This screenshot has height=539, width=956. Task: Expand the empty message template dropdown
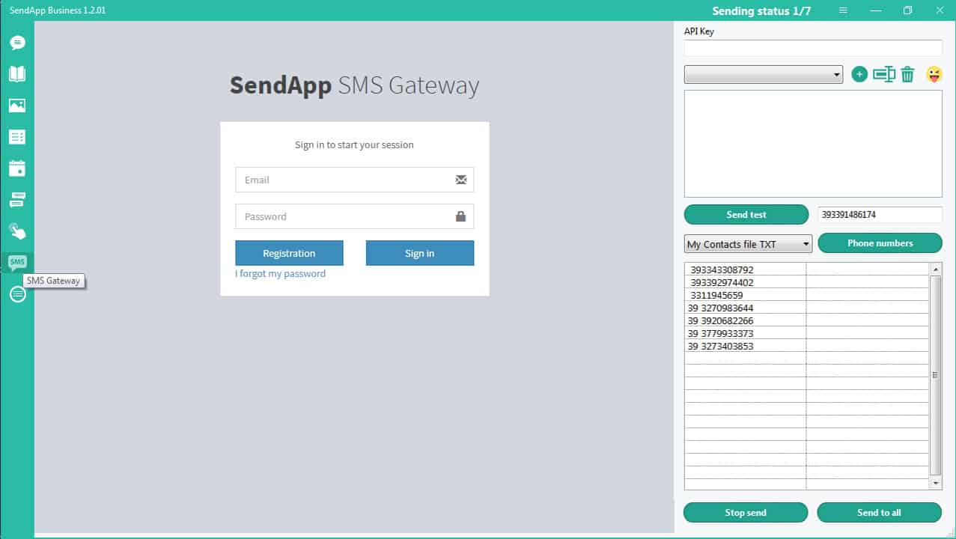pyautogui.click(x=763, y=75)
